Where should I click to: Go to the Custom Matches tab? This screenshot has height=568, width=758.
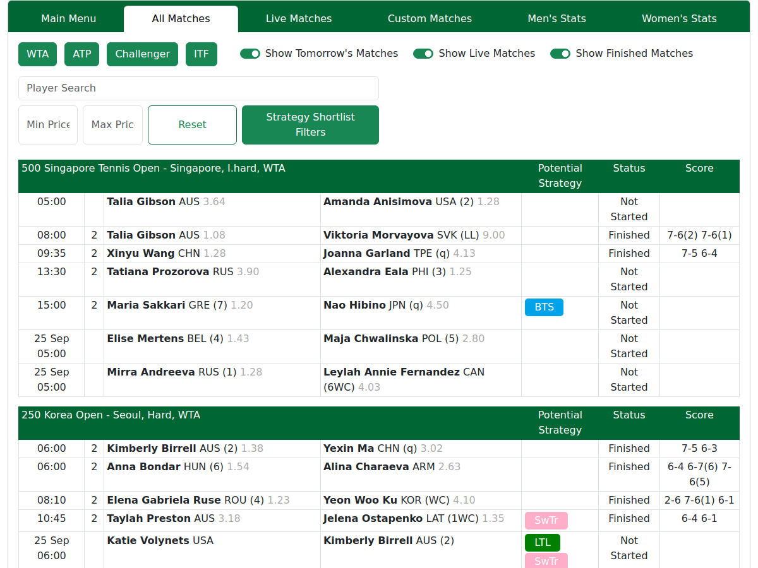pyautogui.click(x=430, y=19)
